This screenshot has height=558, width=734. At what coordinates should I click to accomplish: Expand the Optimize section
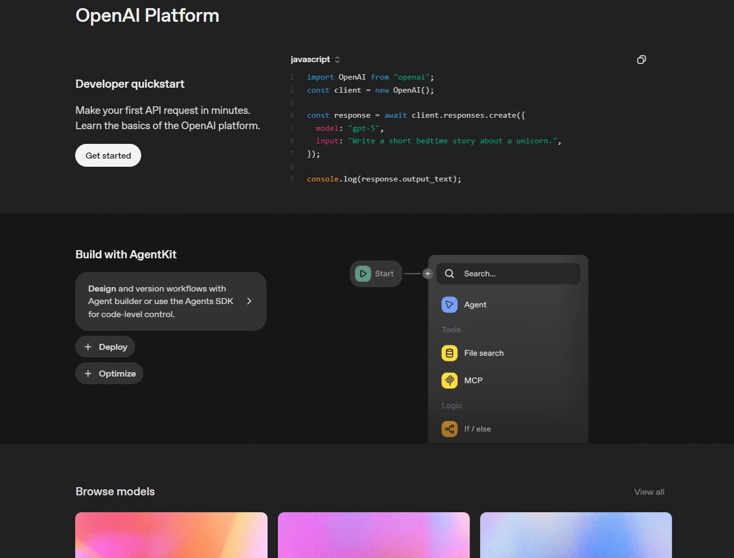tap(109, 374)
